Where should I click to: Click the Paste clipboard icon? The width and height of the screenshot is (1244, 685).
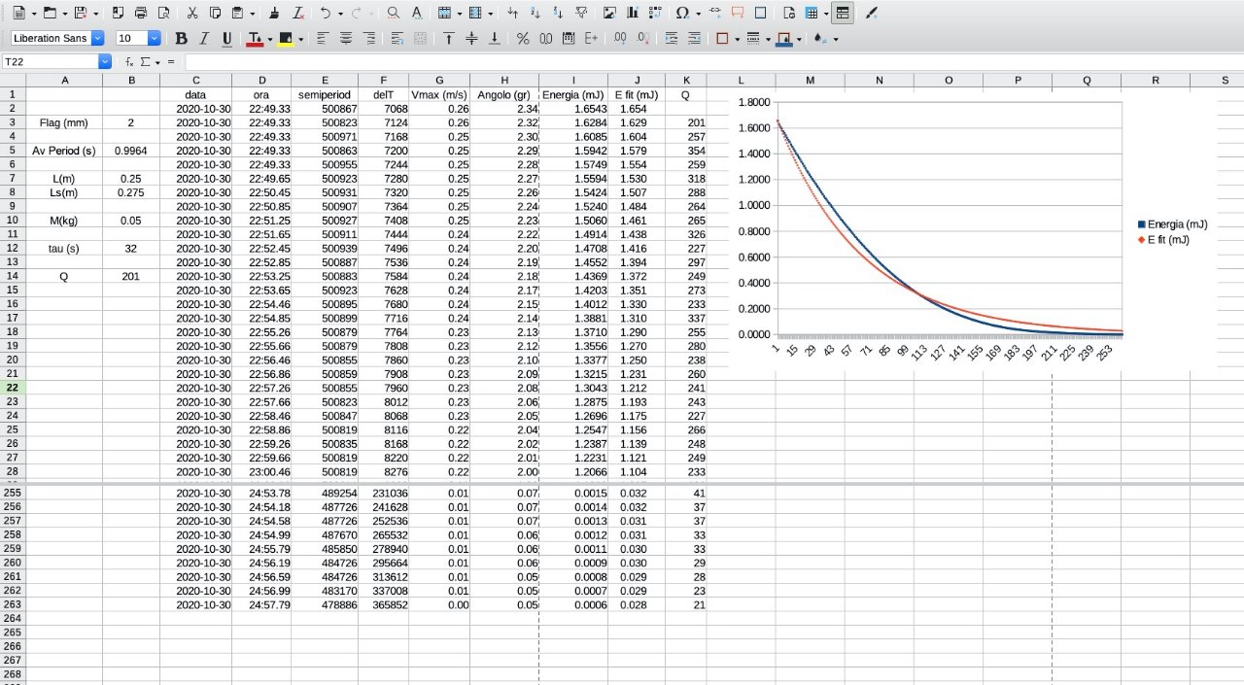pyautogui.click(x=238, y=14)
